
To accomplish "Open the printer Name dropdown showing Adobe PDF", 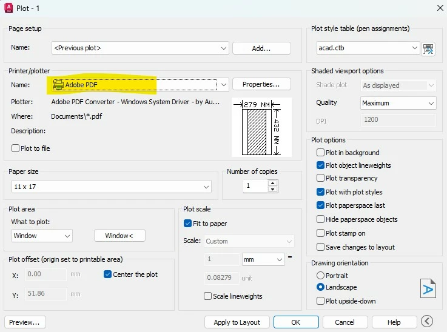I will (140, 85).
